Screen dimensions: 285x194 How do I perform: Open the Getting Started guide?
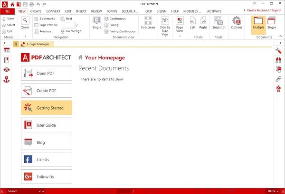coord(47,108)
